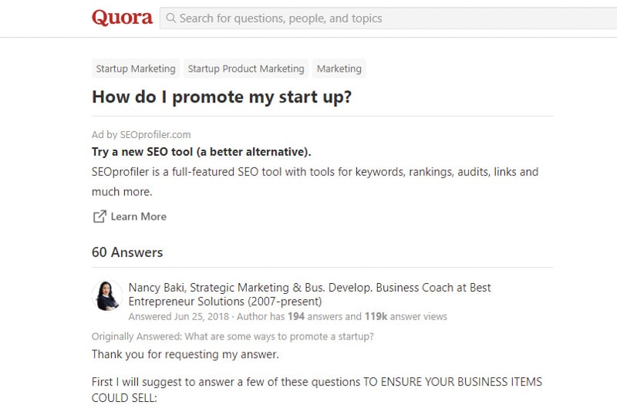Viewport: 617px width, 415px height.
Task: Click the Ad by SEOprofiler.com label
Action: pos(141,135)
